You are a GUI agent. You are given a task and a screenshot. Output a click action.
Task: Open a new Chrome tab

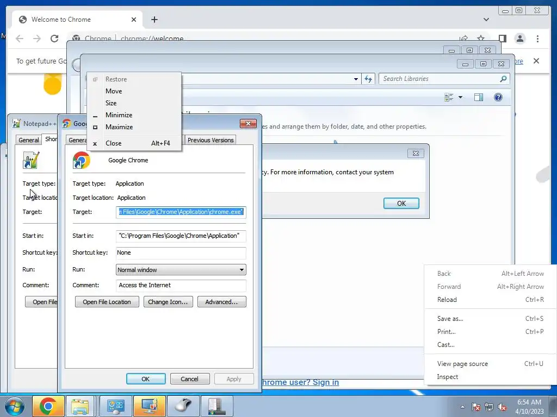(154, 20)
